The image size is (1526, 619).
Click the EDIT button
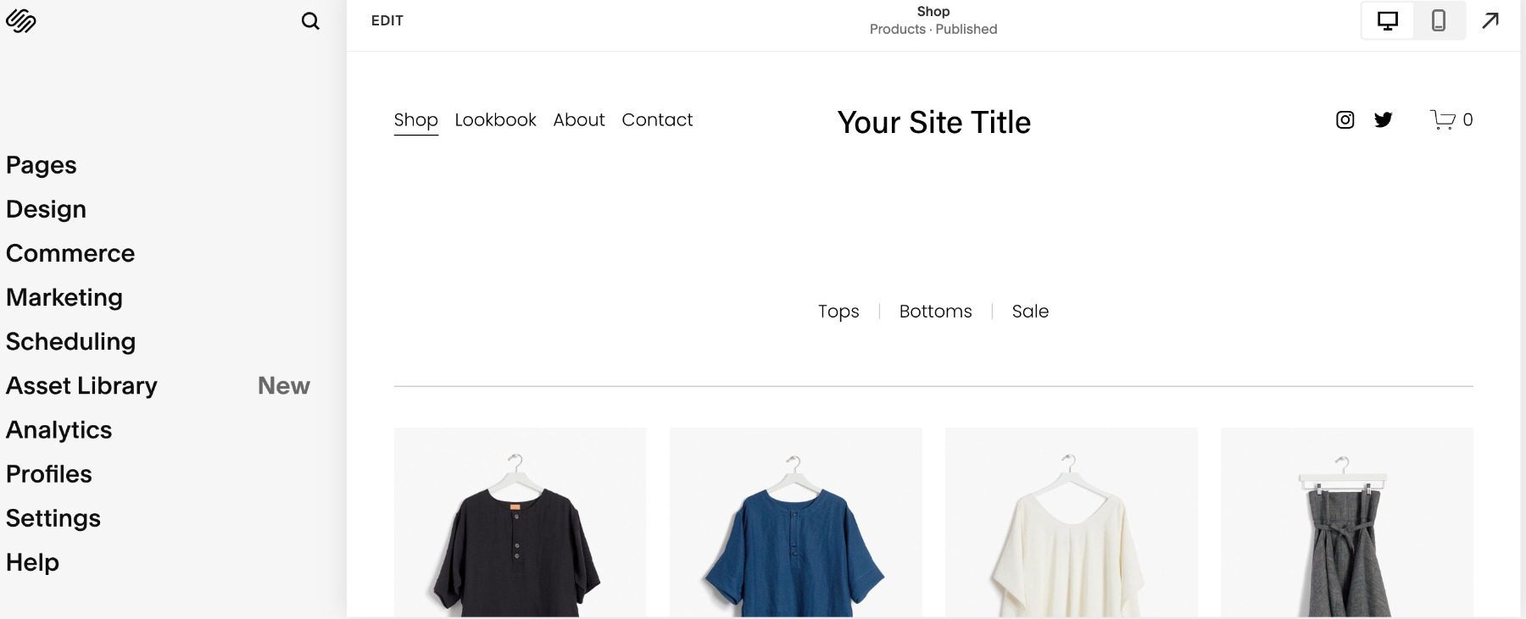[388, 20]
